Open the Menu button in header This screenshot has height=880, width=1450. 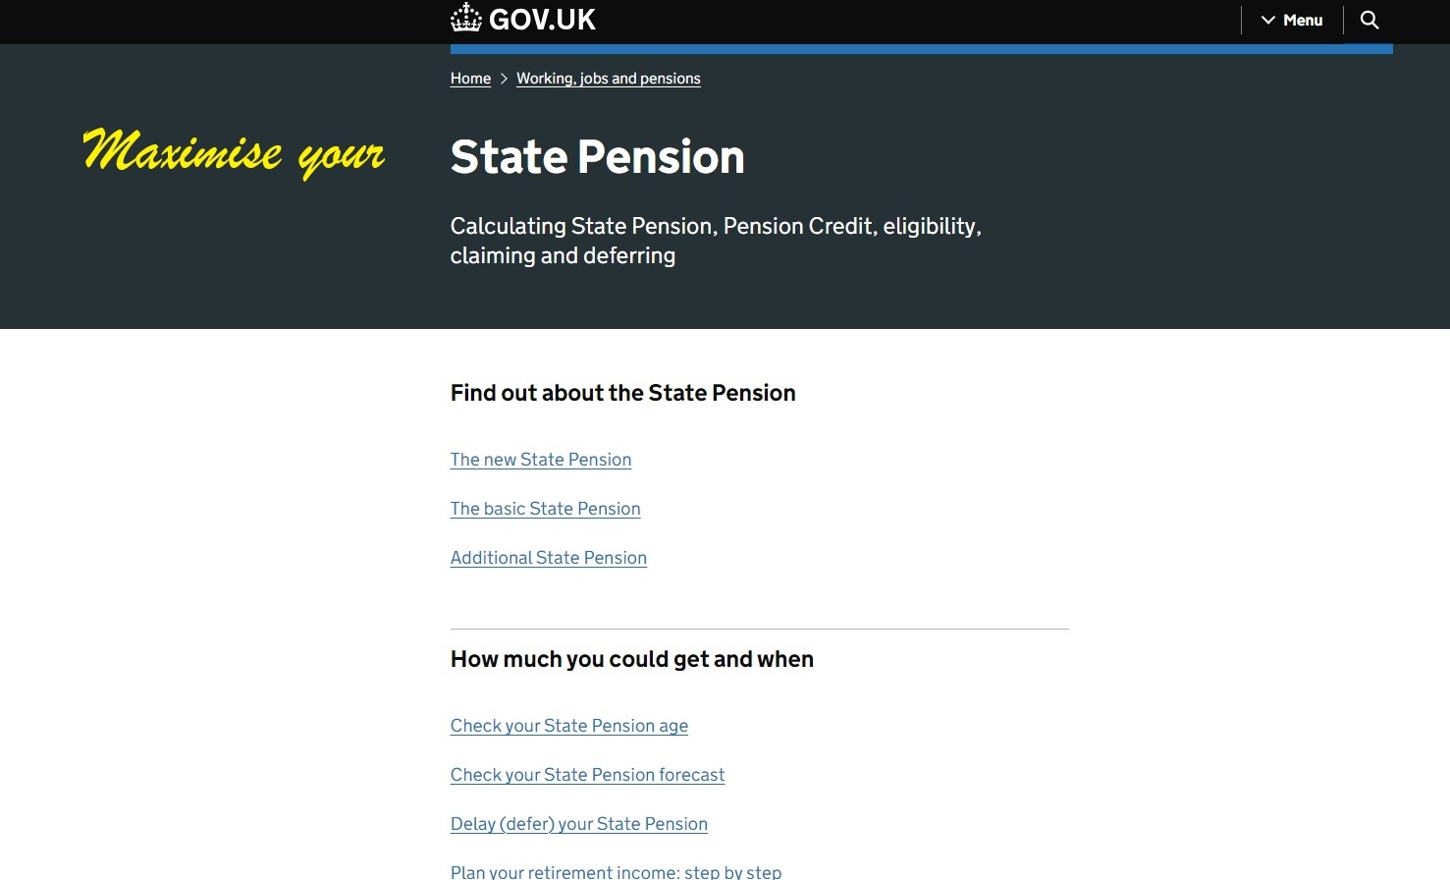coord(1292,20)
